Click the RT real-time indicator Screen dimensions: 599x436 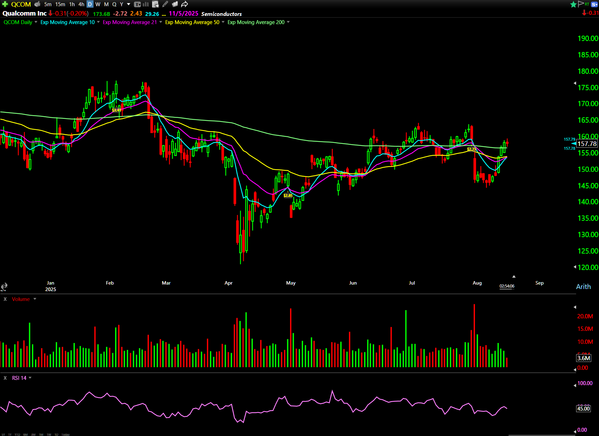(587, 4)
